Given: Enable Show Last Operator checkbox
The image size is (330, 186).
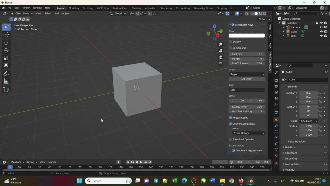Looking at the screenshot, I should [230, 139].
